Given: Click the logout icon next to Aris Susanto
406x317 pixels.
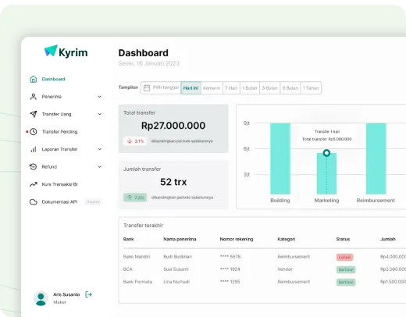Looking at the screenshot, I should click(88, 294).
